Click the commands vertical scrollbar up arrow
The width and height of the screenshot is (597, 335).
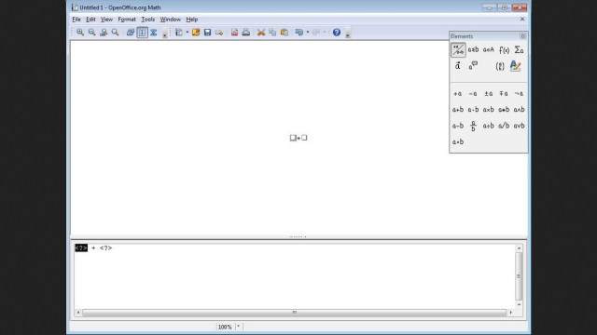coord(519,248)
